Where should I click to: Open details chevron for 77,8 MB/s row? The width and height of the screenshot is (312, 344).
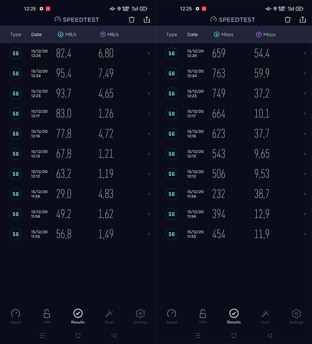click(149, 134)
